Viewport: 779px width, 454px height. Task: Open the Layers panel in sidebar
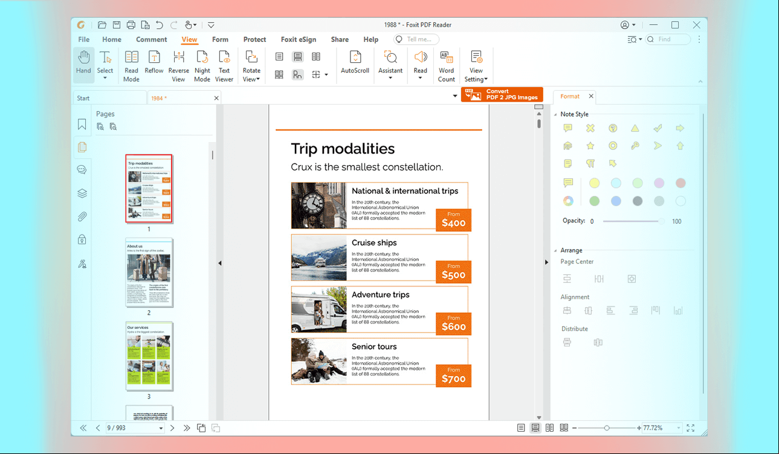(x=82, y=193)
